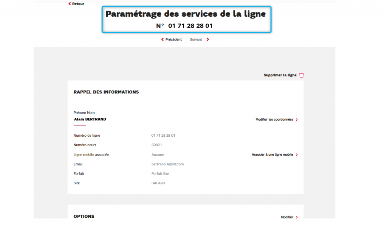
Task: Click the header number N° 01 71 28 28 01
Action: [184, 26]
